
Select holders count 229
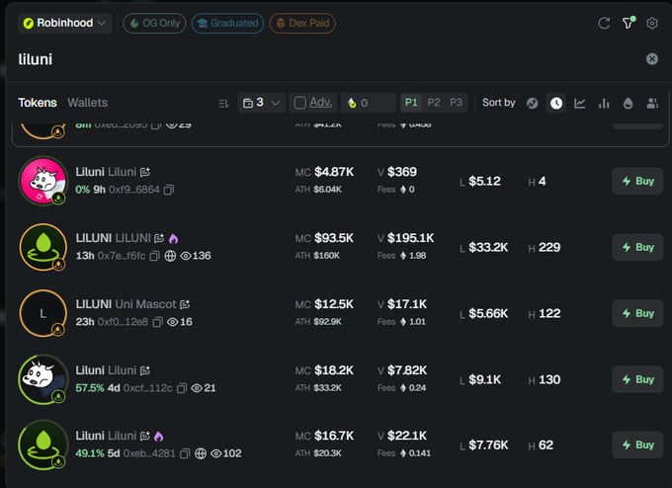(549, 248)
